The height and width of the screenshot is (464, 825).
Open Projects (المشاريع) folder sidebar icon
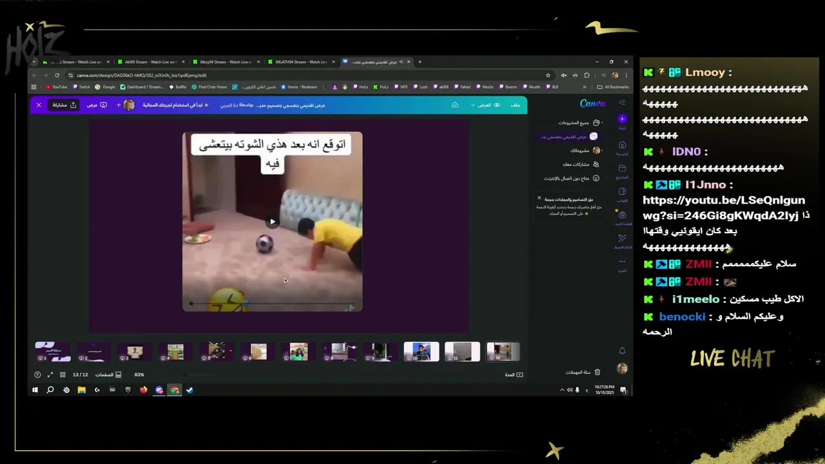(x=622, y=171)
